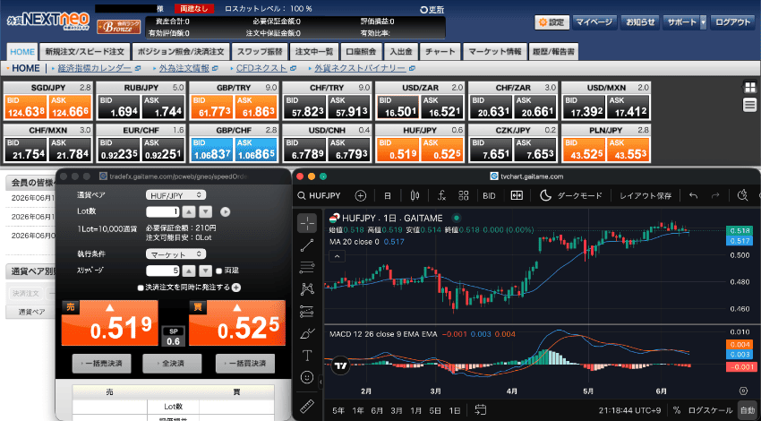Open the サポート dropdown arrow

(x=703, y=22)
